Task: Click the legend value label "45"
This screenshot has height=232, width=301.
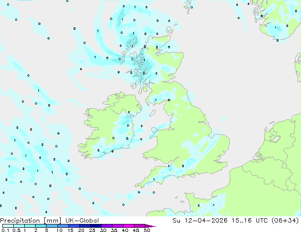Action: click(x=136, y=230)
